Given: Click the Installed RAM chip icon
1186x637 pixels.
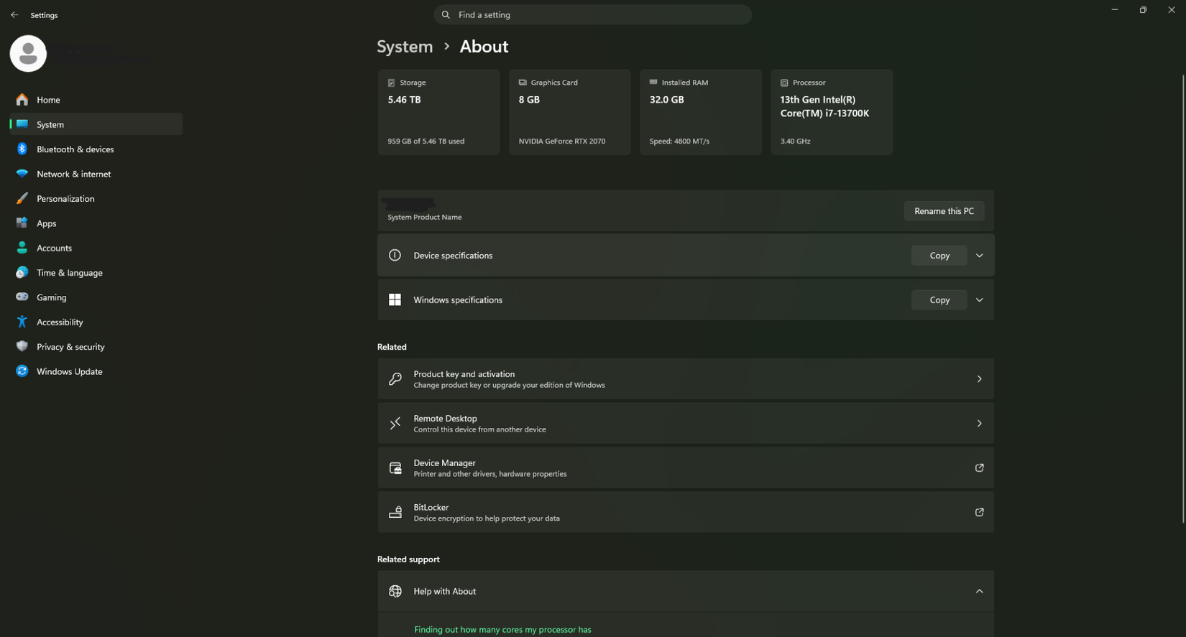Looking at the screenshot, I should (x=653, y=83).
